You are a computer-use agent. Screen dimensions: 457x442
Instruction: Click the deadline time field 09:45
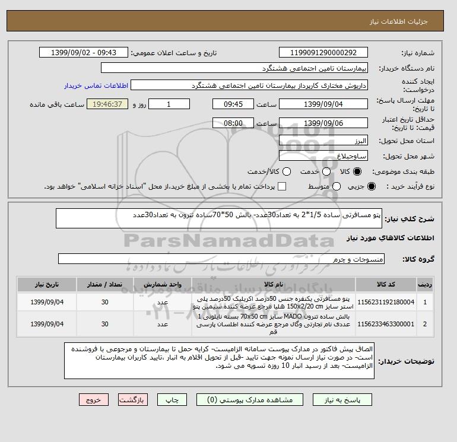(x=233, y=104)
